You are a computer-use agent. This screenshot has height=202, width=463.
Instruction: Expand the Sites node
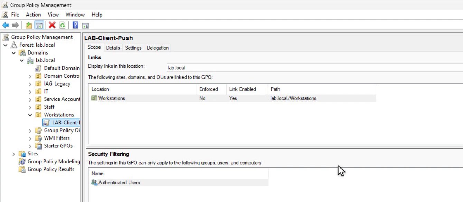point(14,154)
